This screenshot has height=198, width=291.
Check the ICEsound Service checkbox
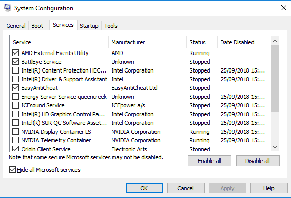pos(15,105)
